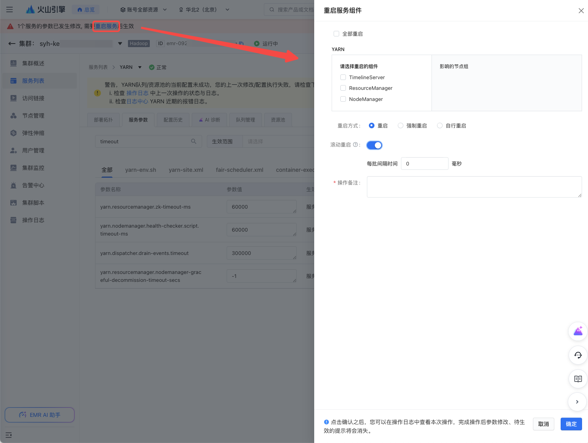Open the 华北2（北京） region dropdown
The image size is (588, 443).
(204, 10)
